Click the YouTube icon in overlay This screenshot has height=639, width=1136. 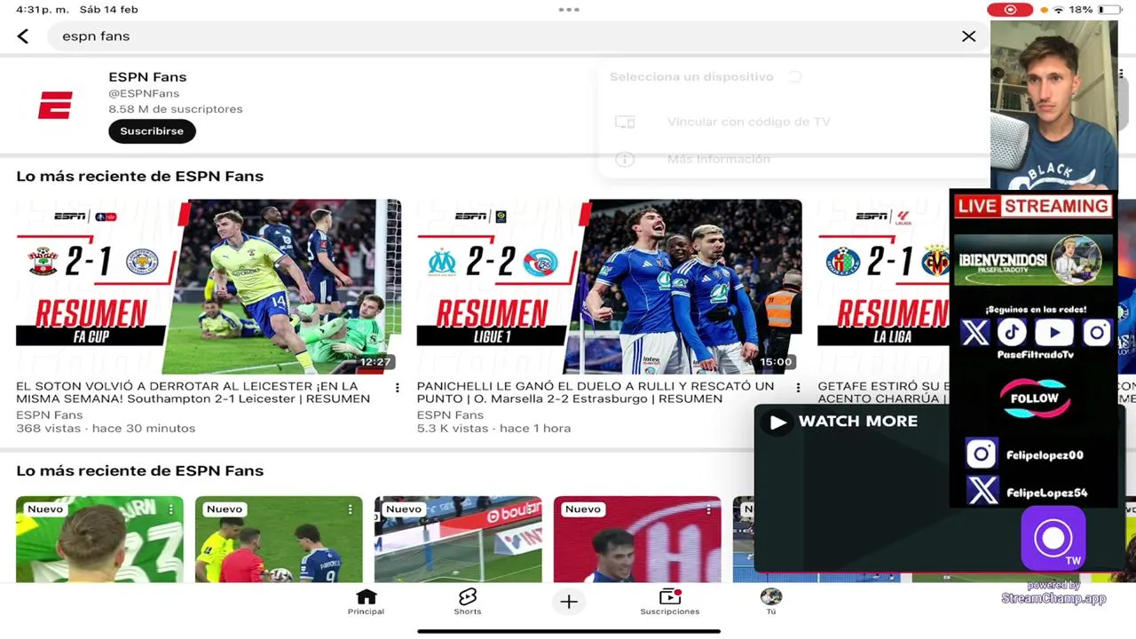coord(1054,333)
